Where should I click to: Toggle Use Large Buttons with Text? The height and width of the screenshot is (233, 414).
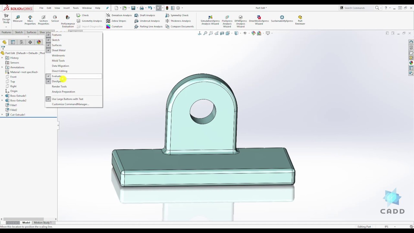coord(74,99)
